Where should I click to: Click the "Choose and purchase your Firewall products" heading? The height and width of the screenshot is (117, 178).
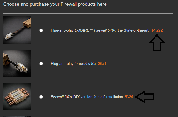[55, 4]
